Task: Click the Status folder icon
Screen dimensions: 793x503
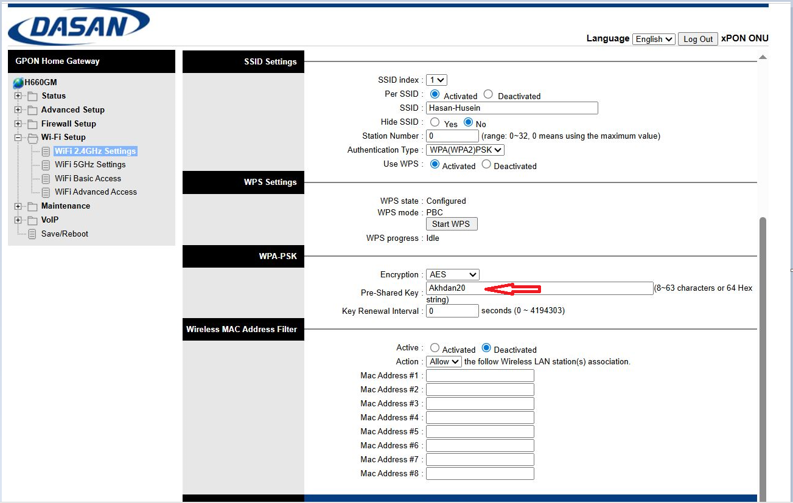Action: click(x=32, y=95)
